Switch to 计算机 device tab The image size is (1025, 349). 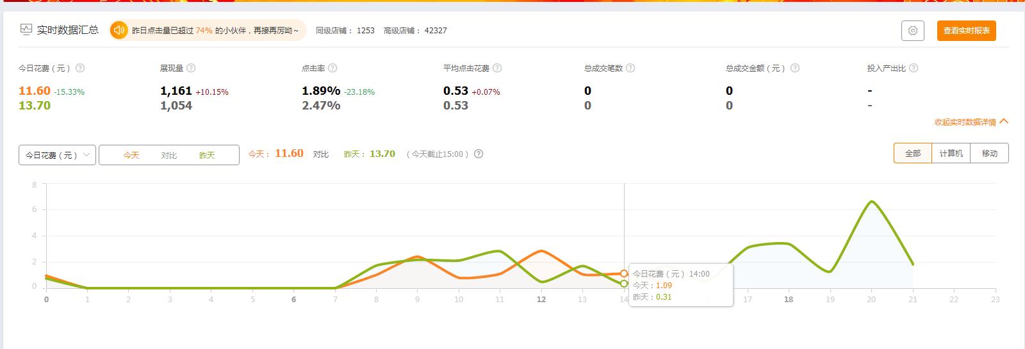point(951,153)
